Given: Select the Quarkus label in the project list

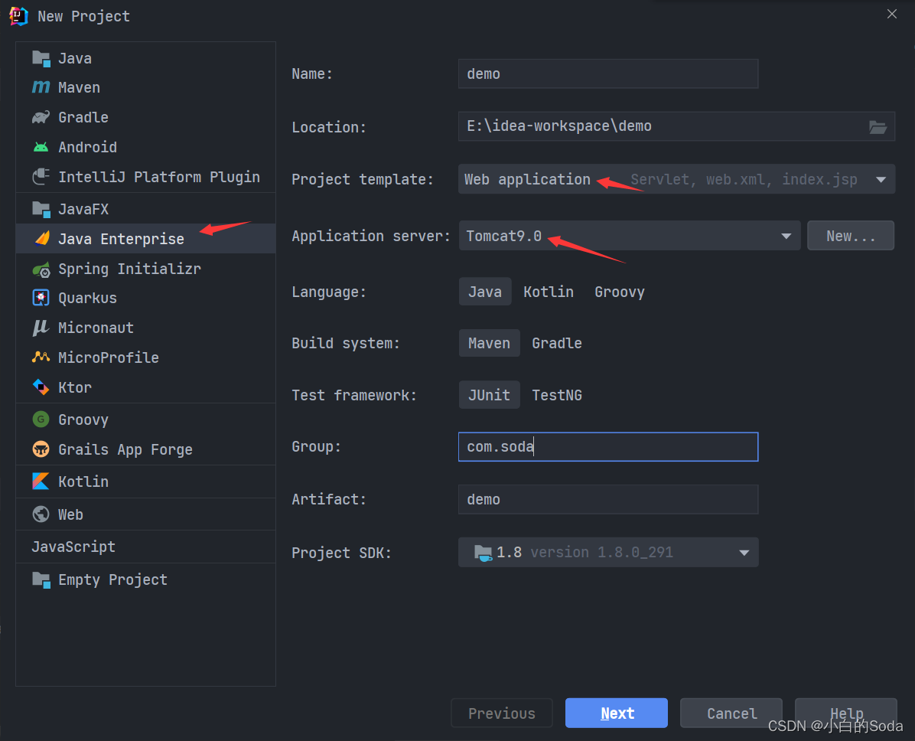Looking at the screenshot, I should (x=87, y=298).
